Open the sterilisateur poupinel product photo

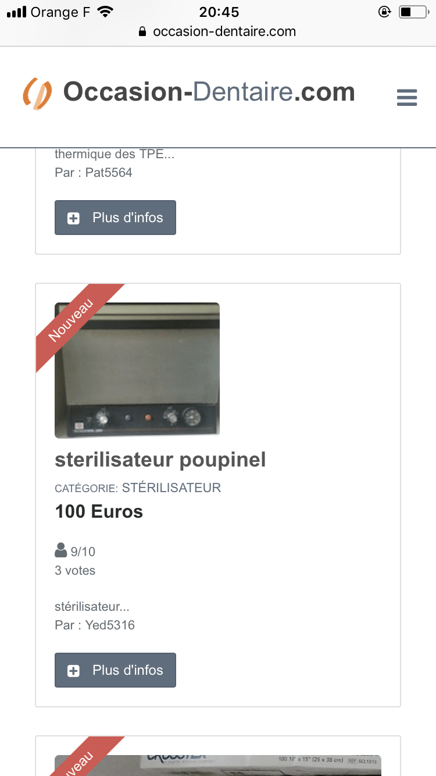coord(137,371)
